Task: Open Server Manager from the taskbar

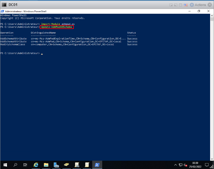Action: tap(56, 165)
